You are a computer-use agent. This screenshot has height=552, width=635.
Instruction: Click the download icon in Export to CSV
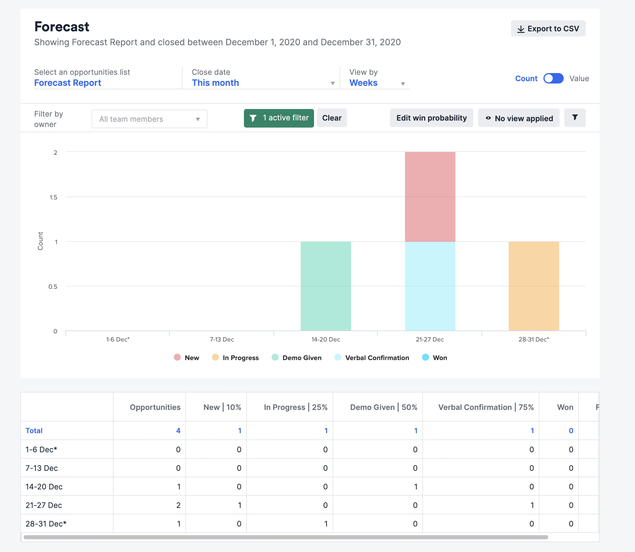point(521,29)
